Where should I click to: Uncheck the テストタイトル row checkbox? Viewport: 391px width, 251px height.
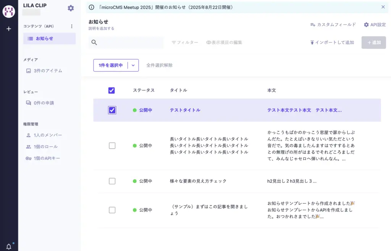tap(112, 110)
